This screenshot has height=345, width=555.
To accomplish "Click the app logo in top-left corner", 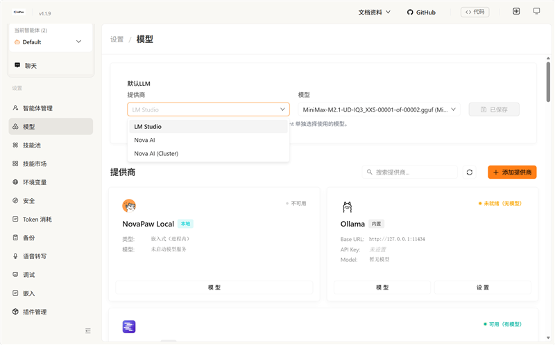I will 19,12.
